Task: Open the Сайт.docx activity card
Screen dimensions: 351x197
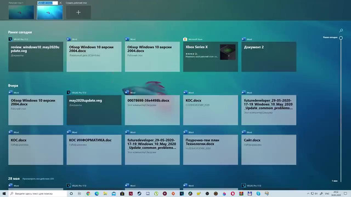Action: coord(269,149)
